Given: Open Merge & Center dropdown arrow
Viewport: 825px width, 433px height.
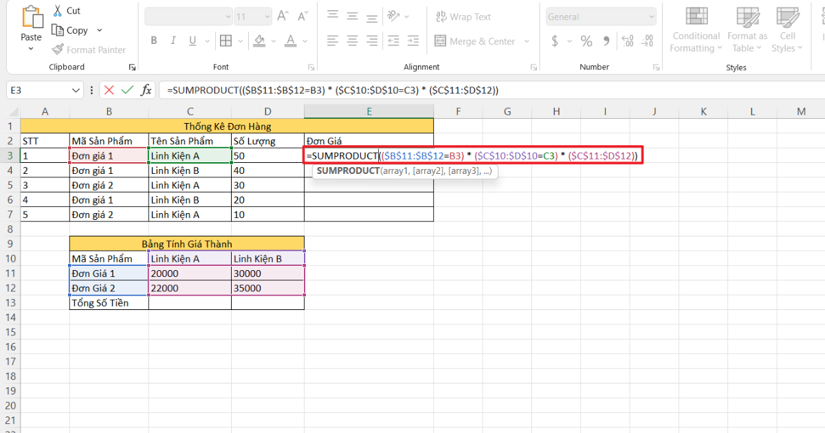Looking at the screenshot, I should (528, 41).
